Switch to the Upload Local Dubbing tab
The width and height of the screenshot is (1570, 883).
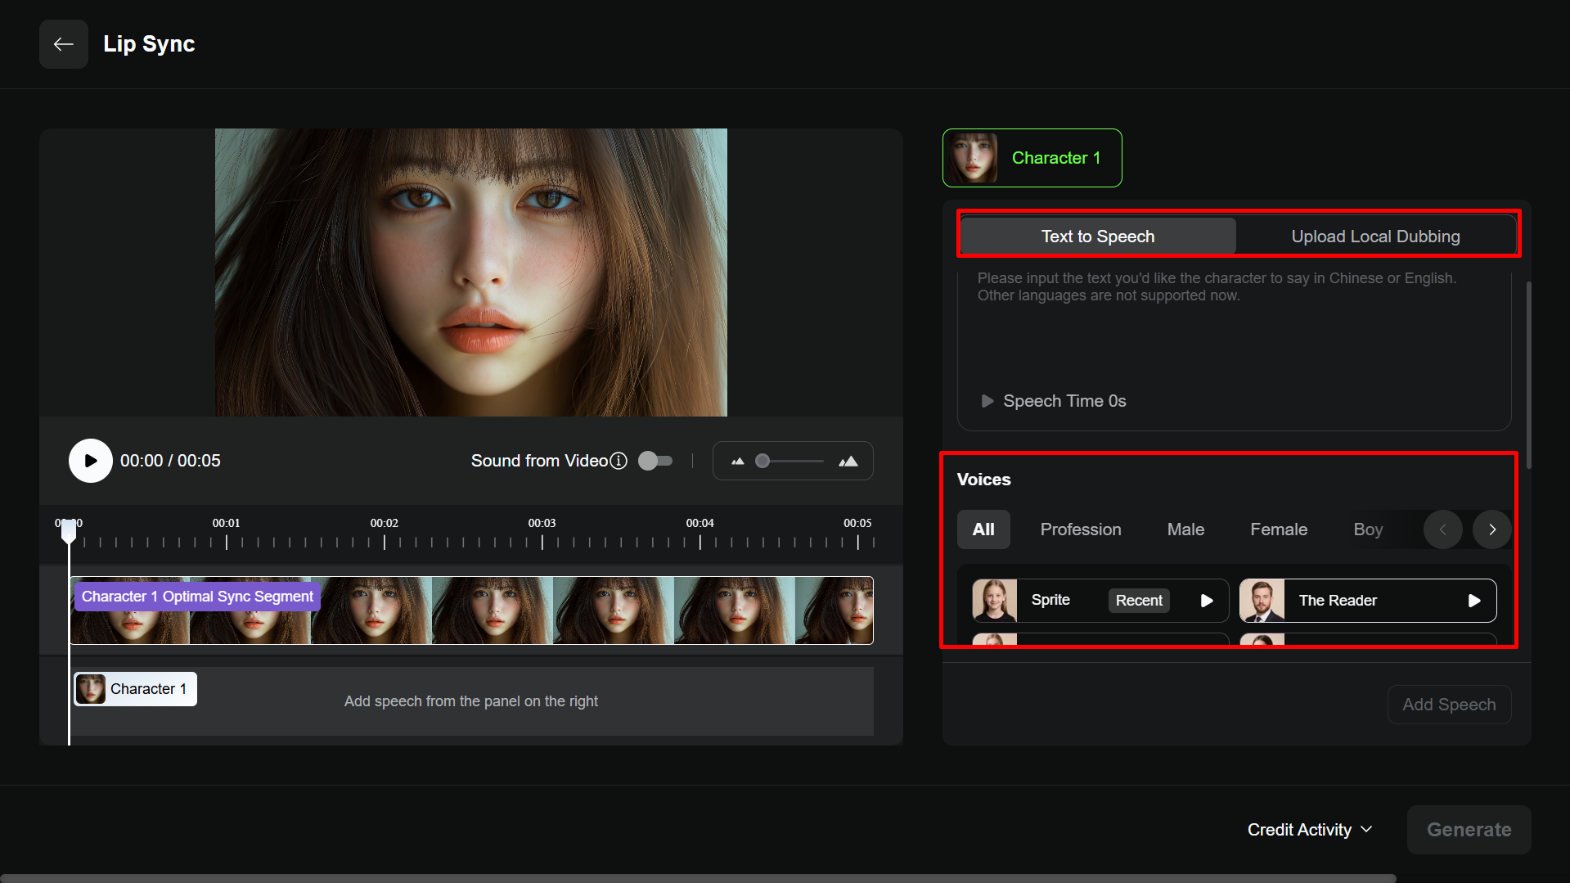tap(1375, 236)
